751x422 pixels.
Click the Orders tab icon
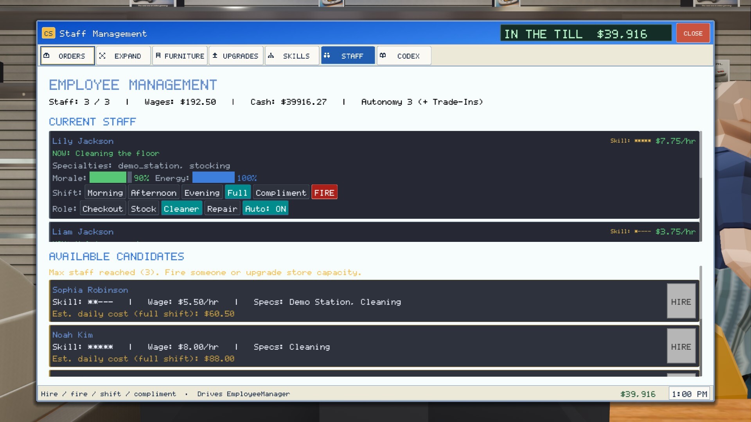[47, 55]
